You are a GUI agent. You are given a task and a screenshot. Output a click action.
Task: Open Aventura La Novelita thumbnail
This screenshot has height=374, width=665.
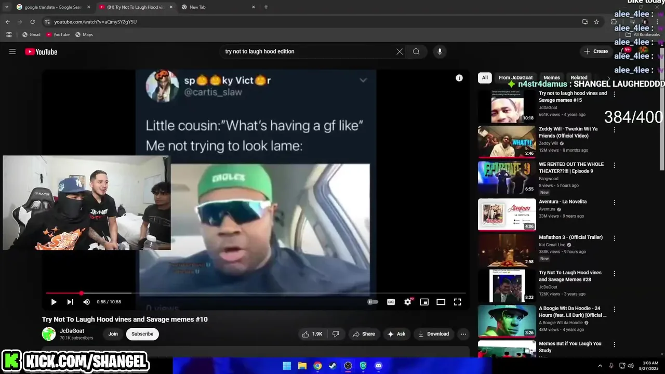click(507, 215)
